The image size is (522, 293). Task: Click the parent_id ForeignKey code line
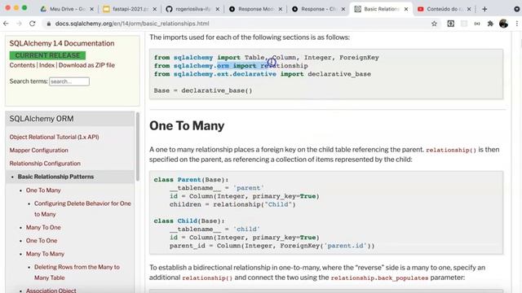[272, 246]
